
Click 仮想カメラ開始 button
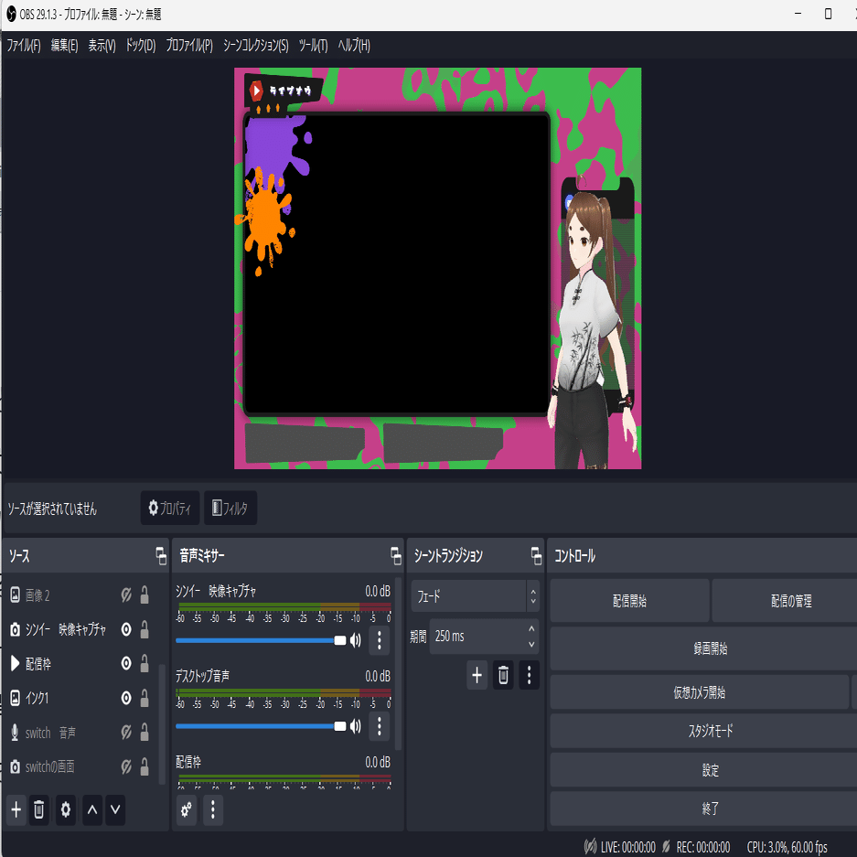(700, 692)
